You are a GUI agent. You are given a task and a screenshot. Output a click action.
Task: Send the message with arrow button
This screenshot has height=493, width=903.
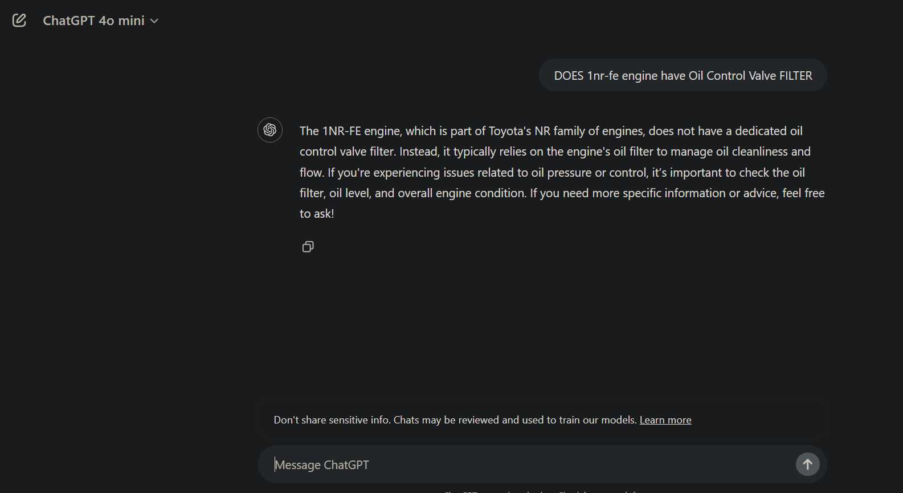point(807,465)
